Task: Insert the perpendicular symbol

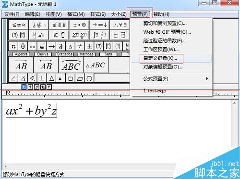Action: point(42,78)
